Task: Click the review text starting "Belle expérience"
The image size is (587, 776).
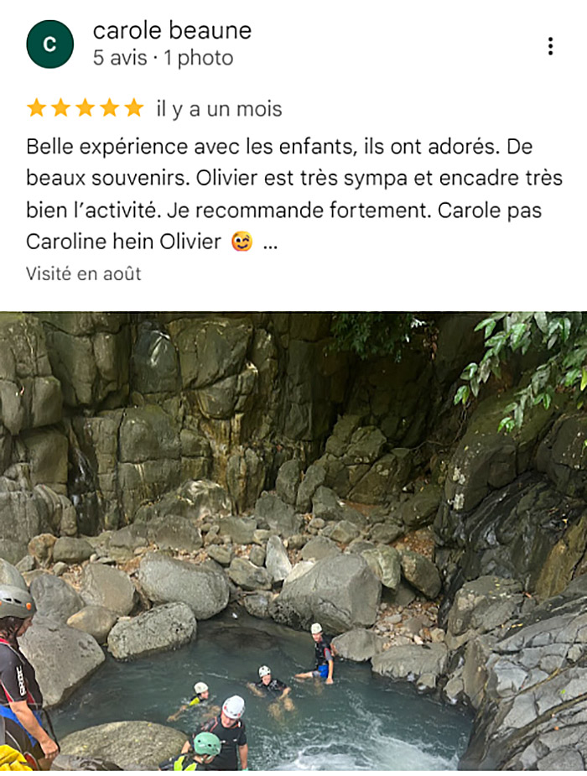Action: 294,194
